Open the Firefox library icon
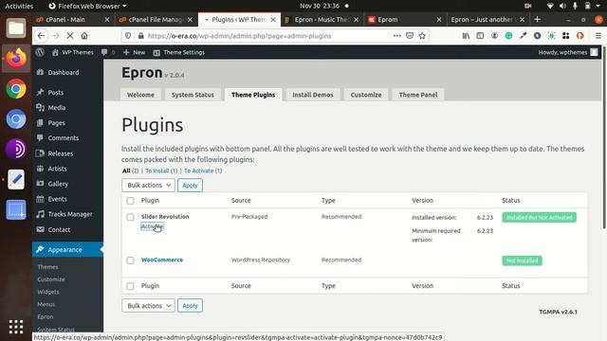 [466, 36]
